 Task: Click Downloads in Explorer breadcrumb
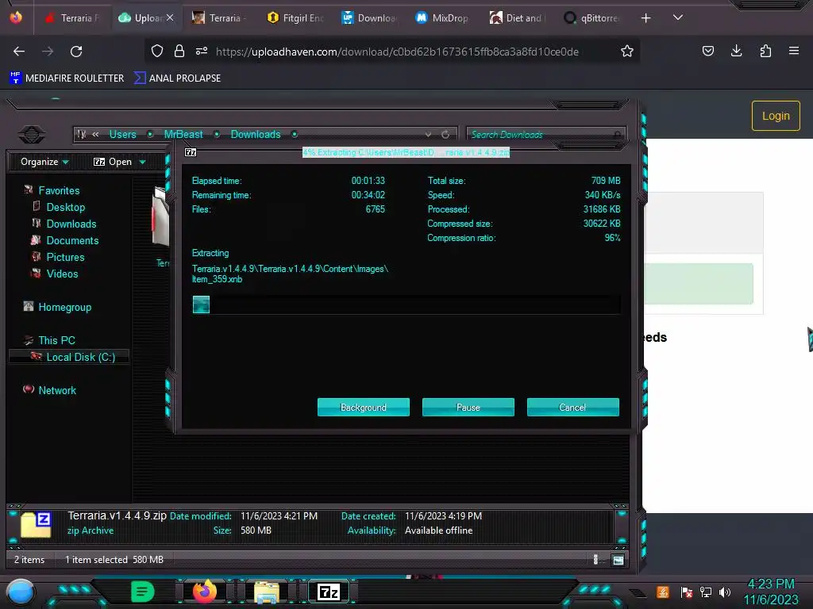point(256,134)
